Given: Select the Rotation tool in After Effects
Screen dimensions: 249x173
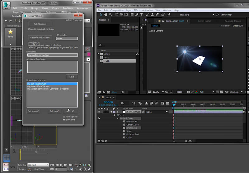Looking at the screenshot, I should 116,15.
